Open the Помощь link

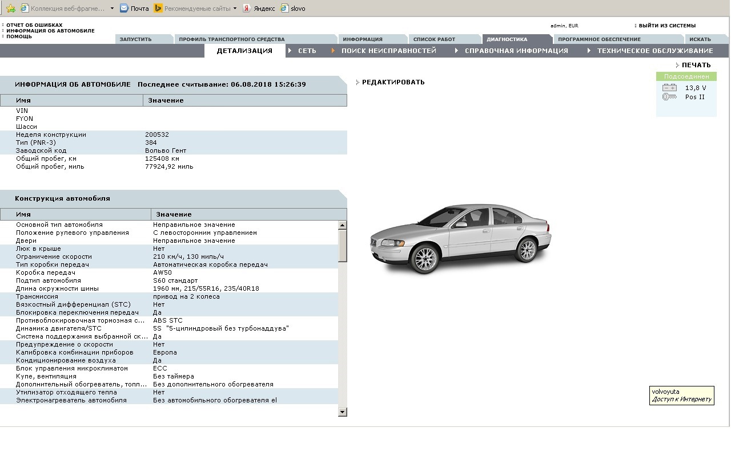pyautogui.click(x=19, y=36)
